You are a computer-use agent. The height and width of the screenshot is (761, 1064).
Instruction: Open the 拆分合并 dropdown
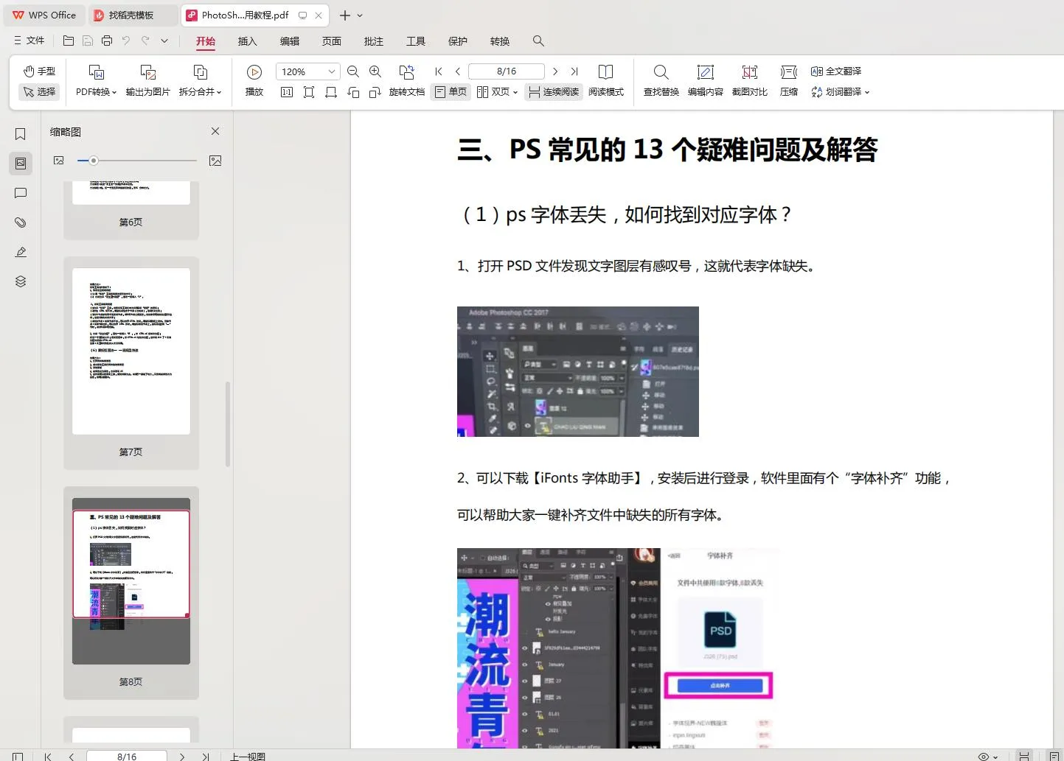200,91
